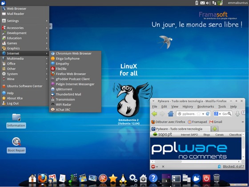Open the Gmail icon in the dock

(52, 179)
